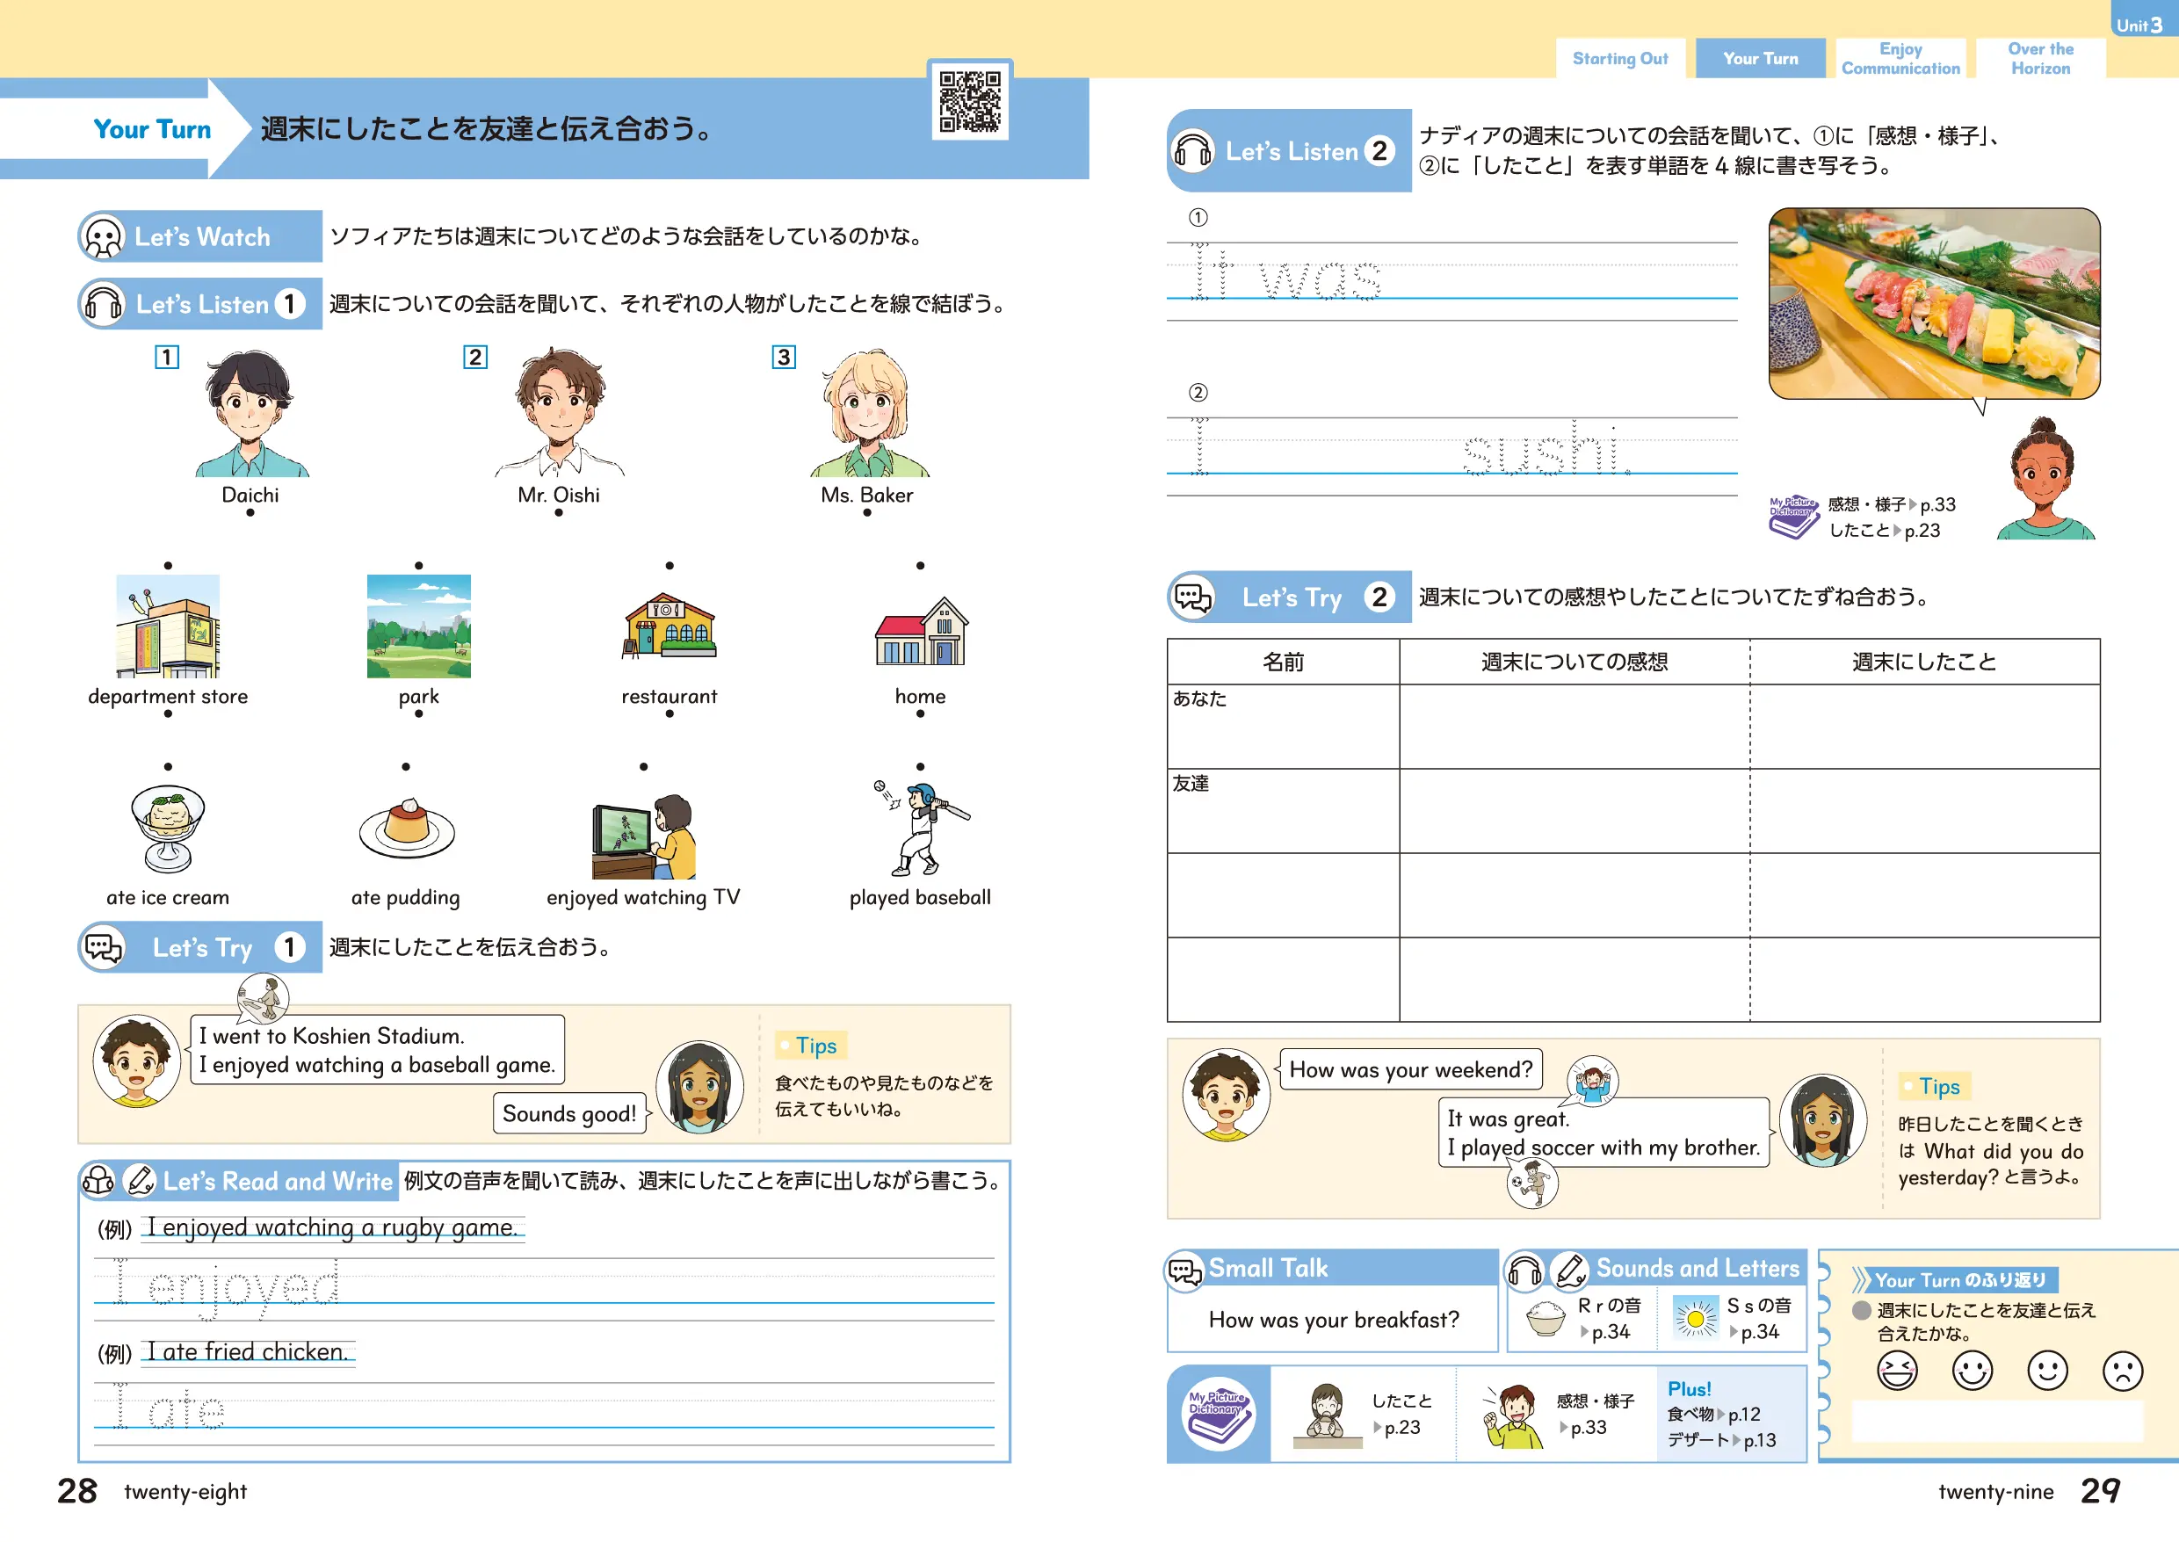
Task: Switch to the Enjoy Communication tab
Action: tap(1900, 59)
